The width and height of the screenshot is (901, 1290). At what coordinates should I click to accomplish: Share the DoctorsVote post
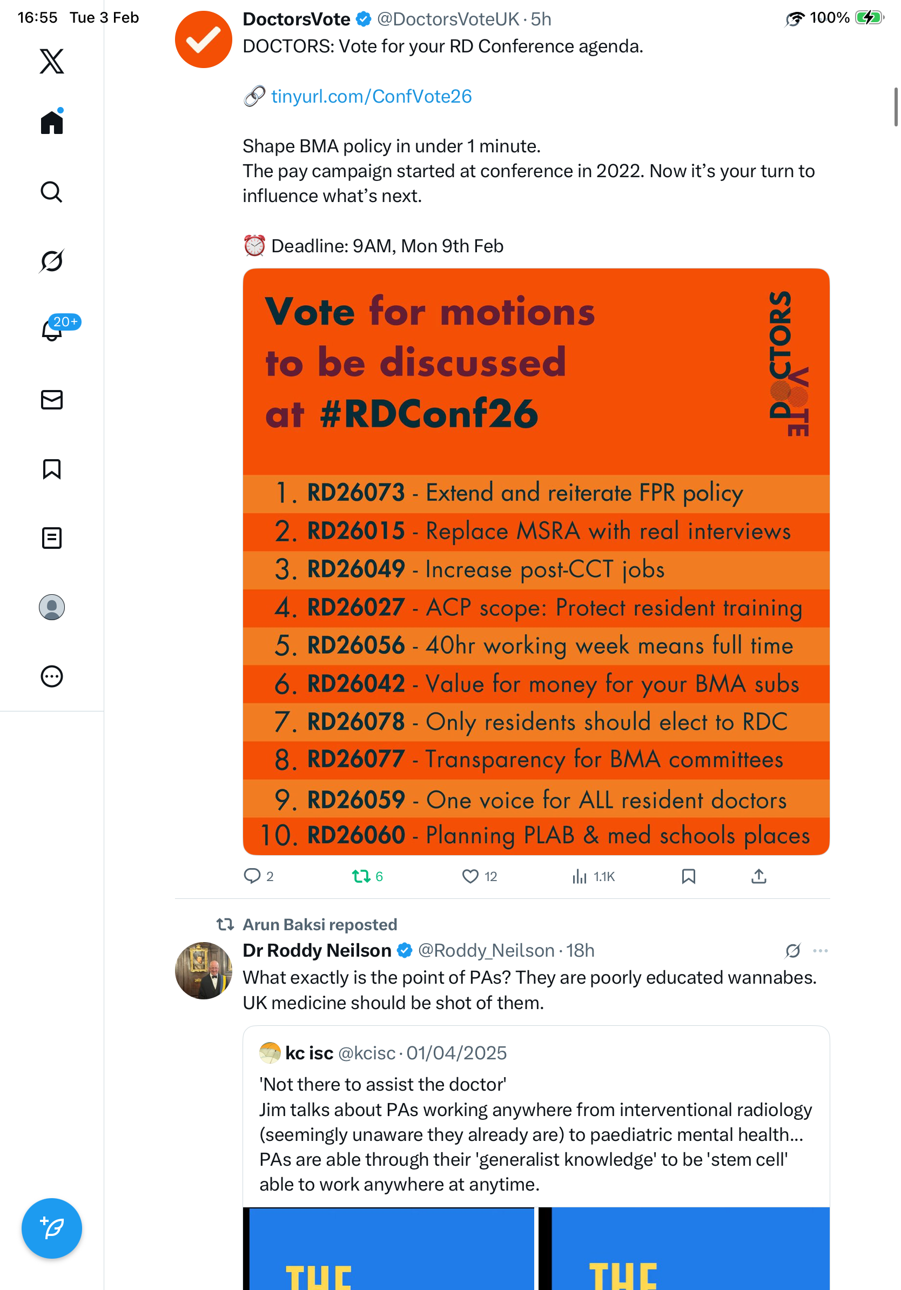click(x=759, y=877)
